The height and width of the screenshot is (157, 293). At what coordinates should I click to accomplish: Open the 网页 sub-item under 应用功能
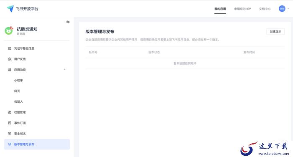tap(17, 91)
